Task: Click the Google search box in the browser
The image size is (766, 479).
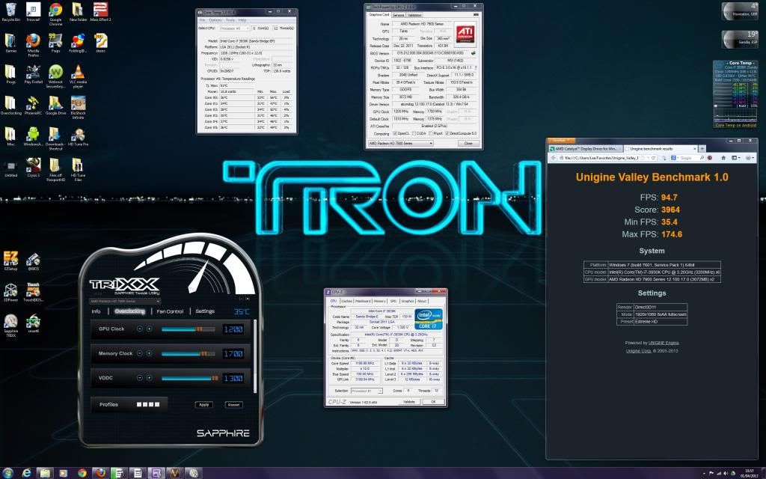Action: (688, 158)
